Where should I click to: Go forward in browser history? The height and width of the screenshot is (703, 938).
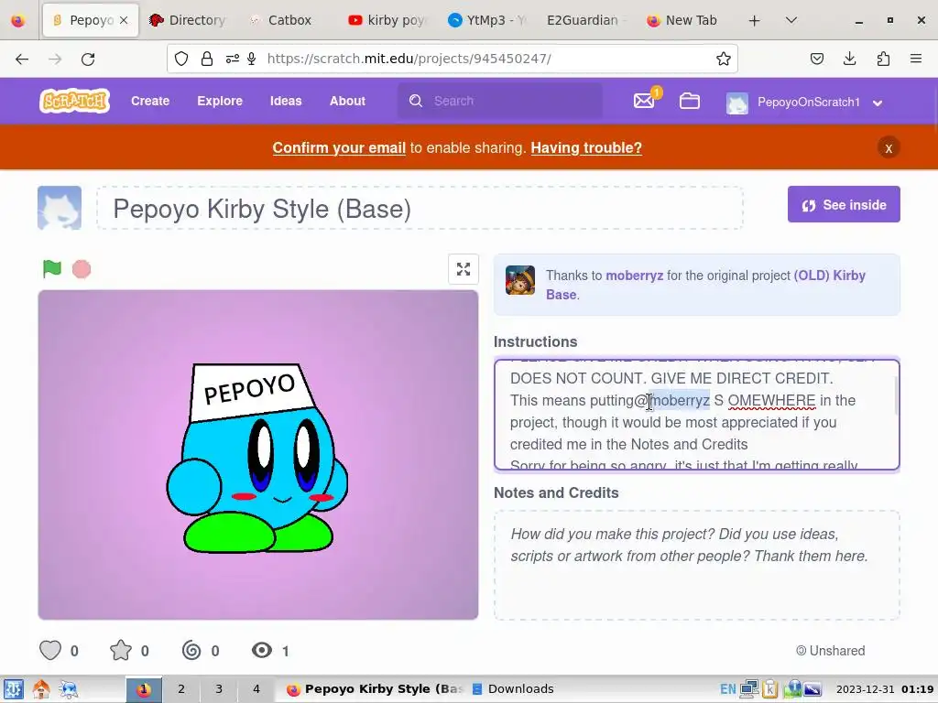point(55,59)
